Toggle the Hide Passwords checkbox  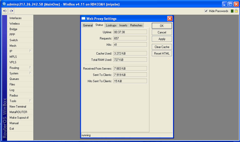pyautogui.click(x=206, y=11)
